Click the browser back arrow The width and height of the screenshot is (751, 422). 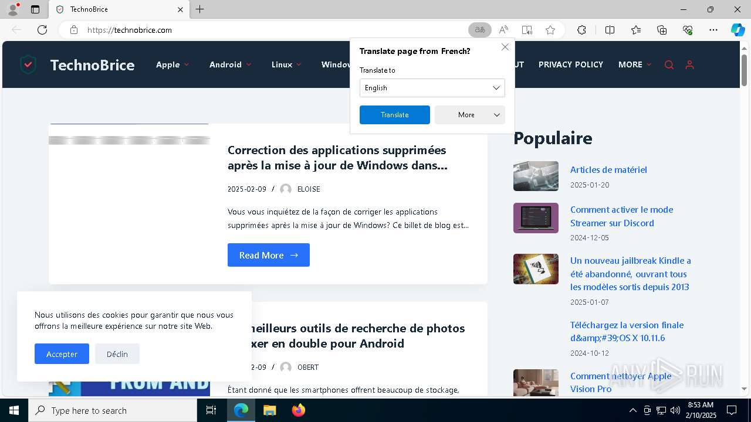click(x=16, y=30)
